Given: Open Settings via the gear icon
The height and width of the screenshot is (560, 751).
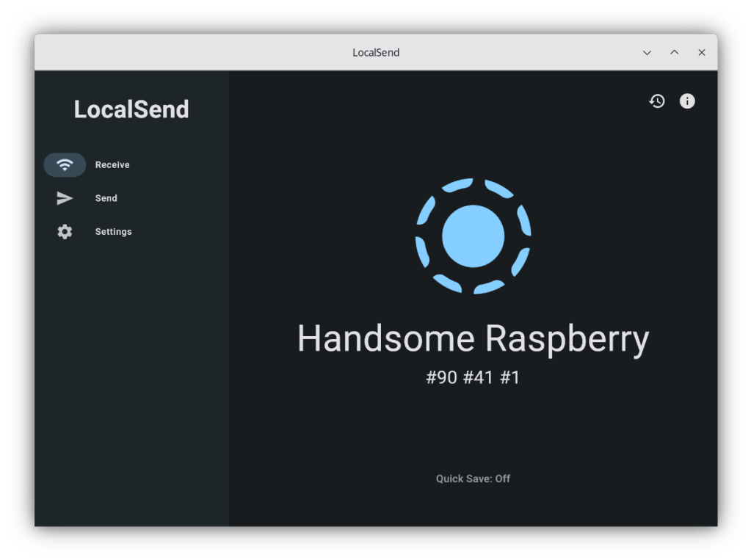Looking at the screenshot, I should (64, 231).
